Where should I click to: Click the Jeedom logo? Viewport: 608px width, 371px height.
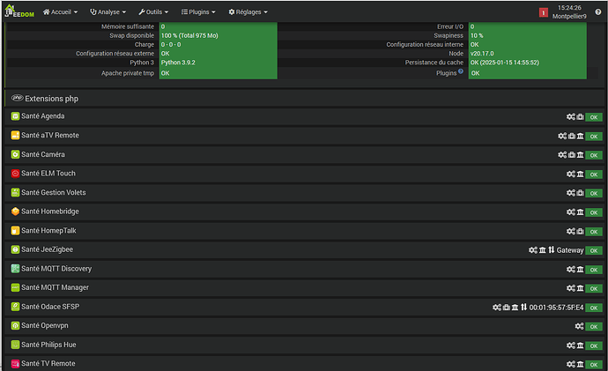(x=19, y=11)
